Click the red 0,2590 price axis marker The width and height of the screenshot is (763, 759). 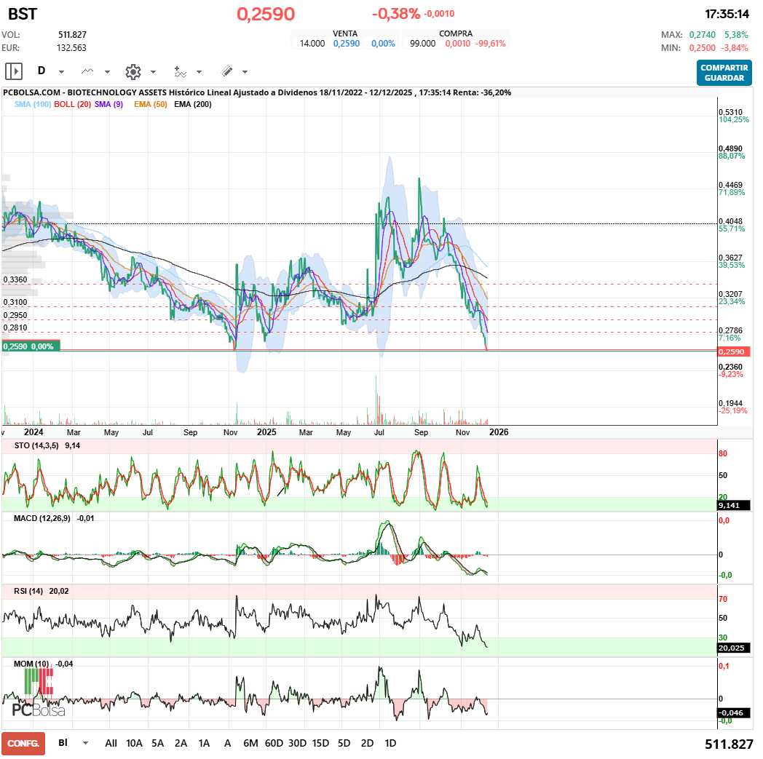[x=734, y=351]
